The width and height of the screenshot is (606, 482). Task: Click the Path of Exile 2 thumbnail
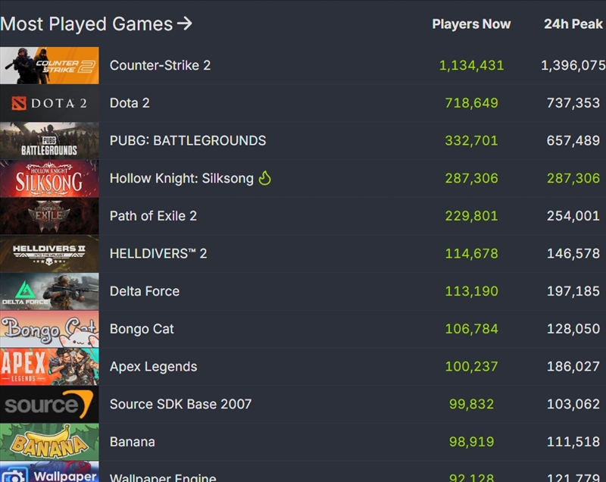[49, 216]
